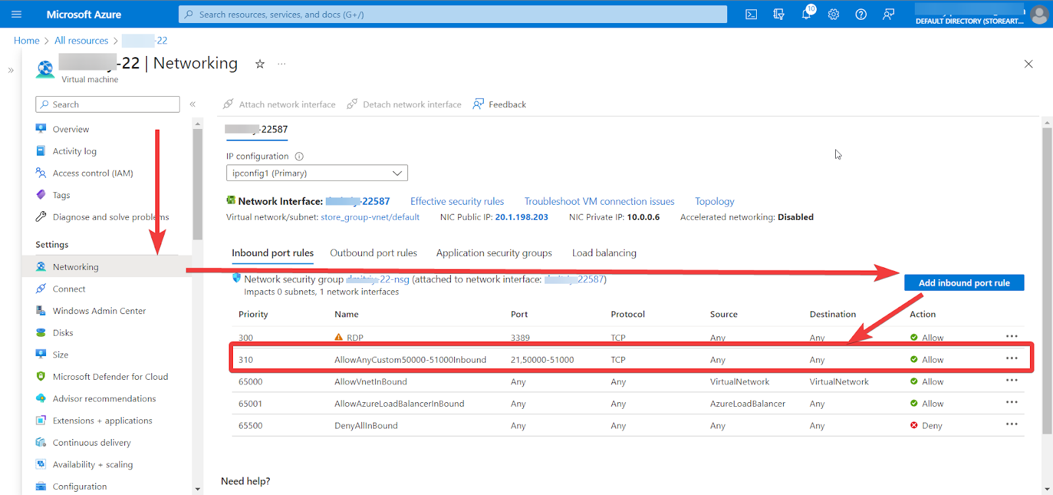Open Continuous delivery
Viewport: 1053px width, 495px height.
(x=92, y=443)
